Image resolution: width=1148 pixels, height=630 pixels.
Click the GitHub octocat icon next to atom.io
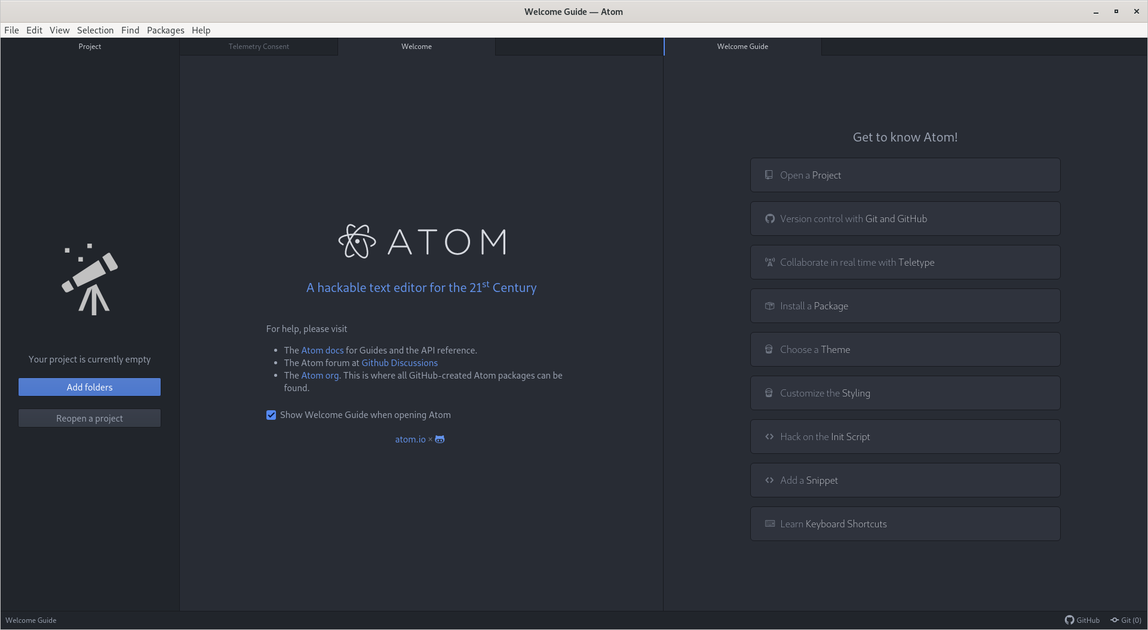coord(440,439)
